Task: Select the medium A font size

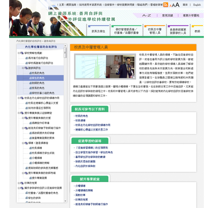Action: point(173,5)
